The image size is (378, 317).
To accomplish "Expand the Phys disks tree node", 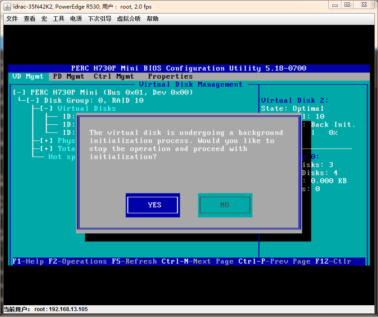I will (46, 141).
